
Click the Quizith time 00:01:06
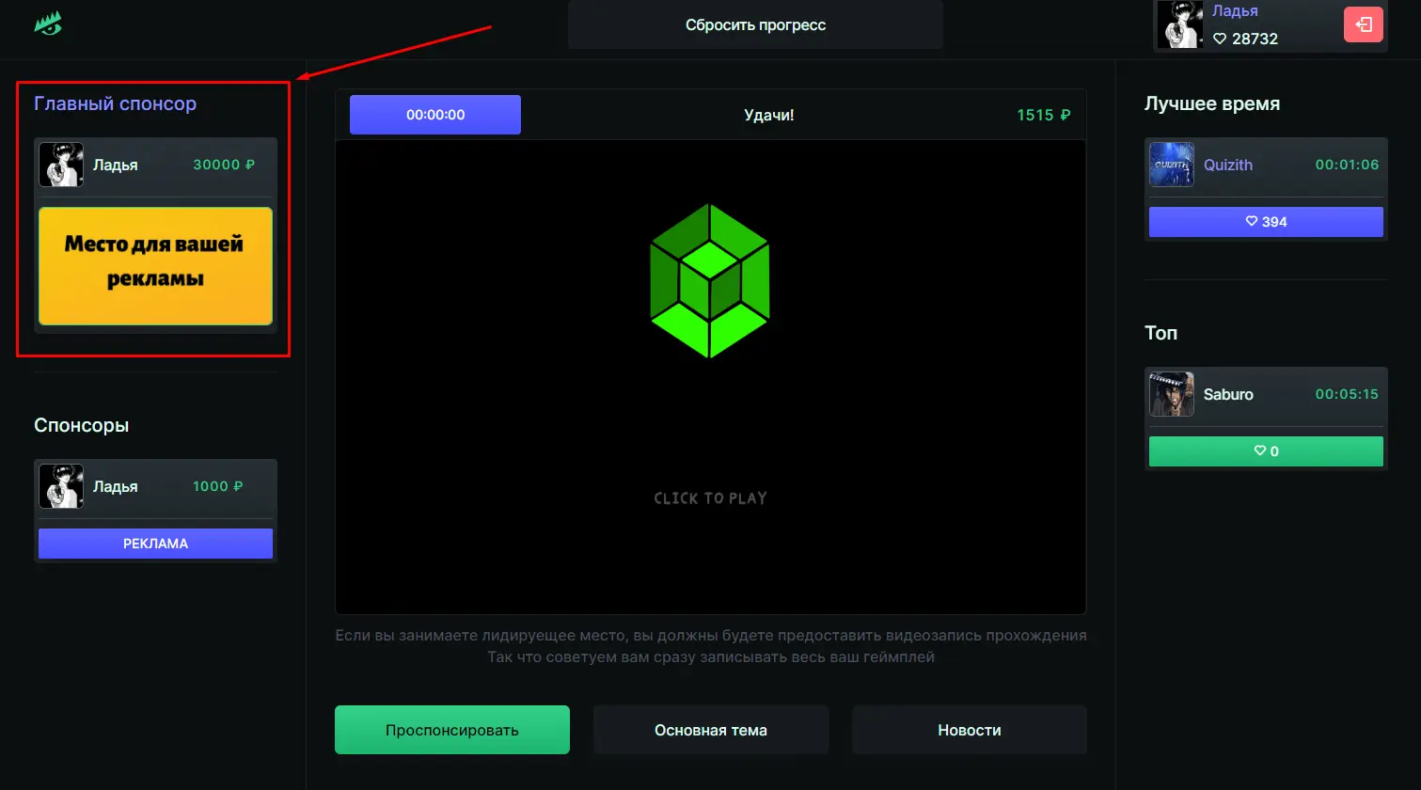[1347, 165]
